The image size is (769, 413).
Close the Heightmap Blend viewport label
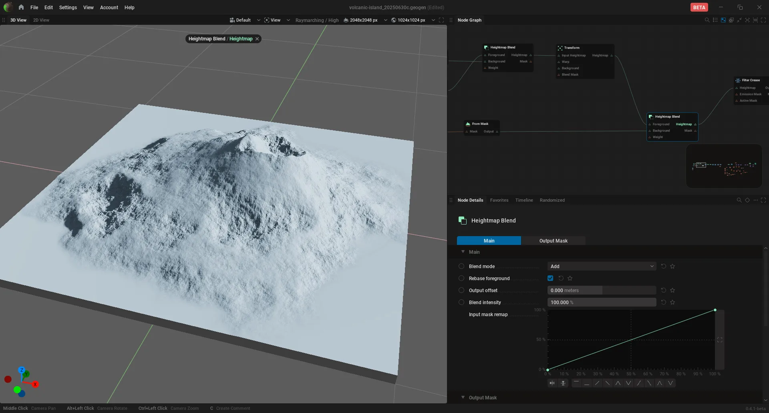point(257,39)
